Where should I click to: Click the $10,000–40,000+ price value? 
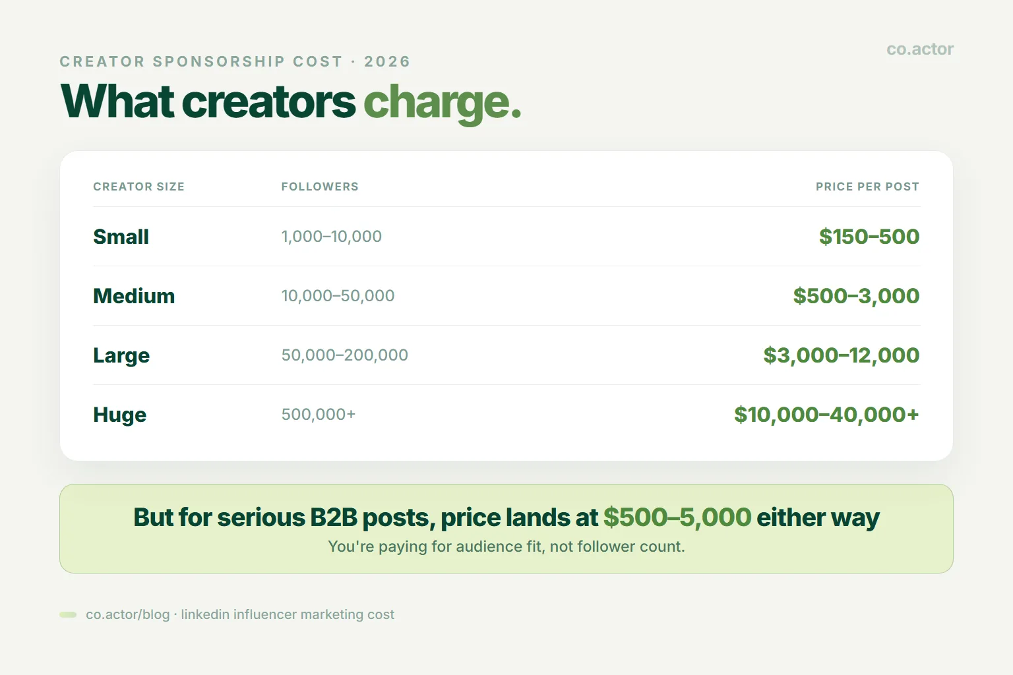(826, 415)
